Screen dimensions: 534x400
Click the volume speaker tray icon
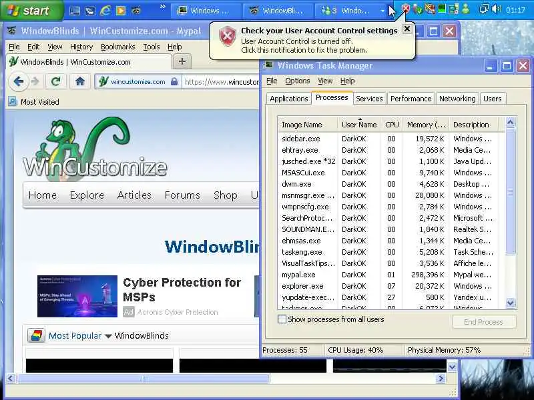[497, 9]
